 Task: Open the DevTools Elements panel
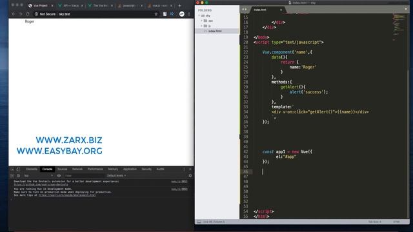click(32, 169)
